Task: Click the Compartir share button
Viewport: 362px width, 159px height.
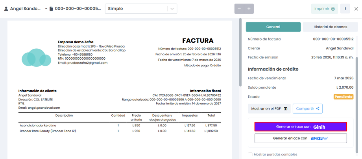Action: tap(308, 109)
